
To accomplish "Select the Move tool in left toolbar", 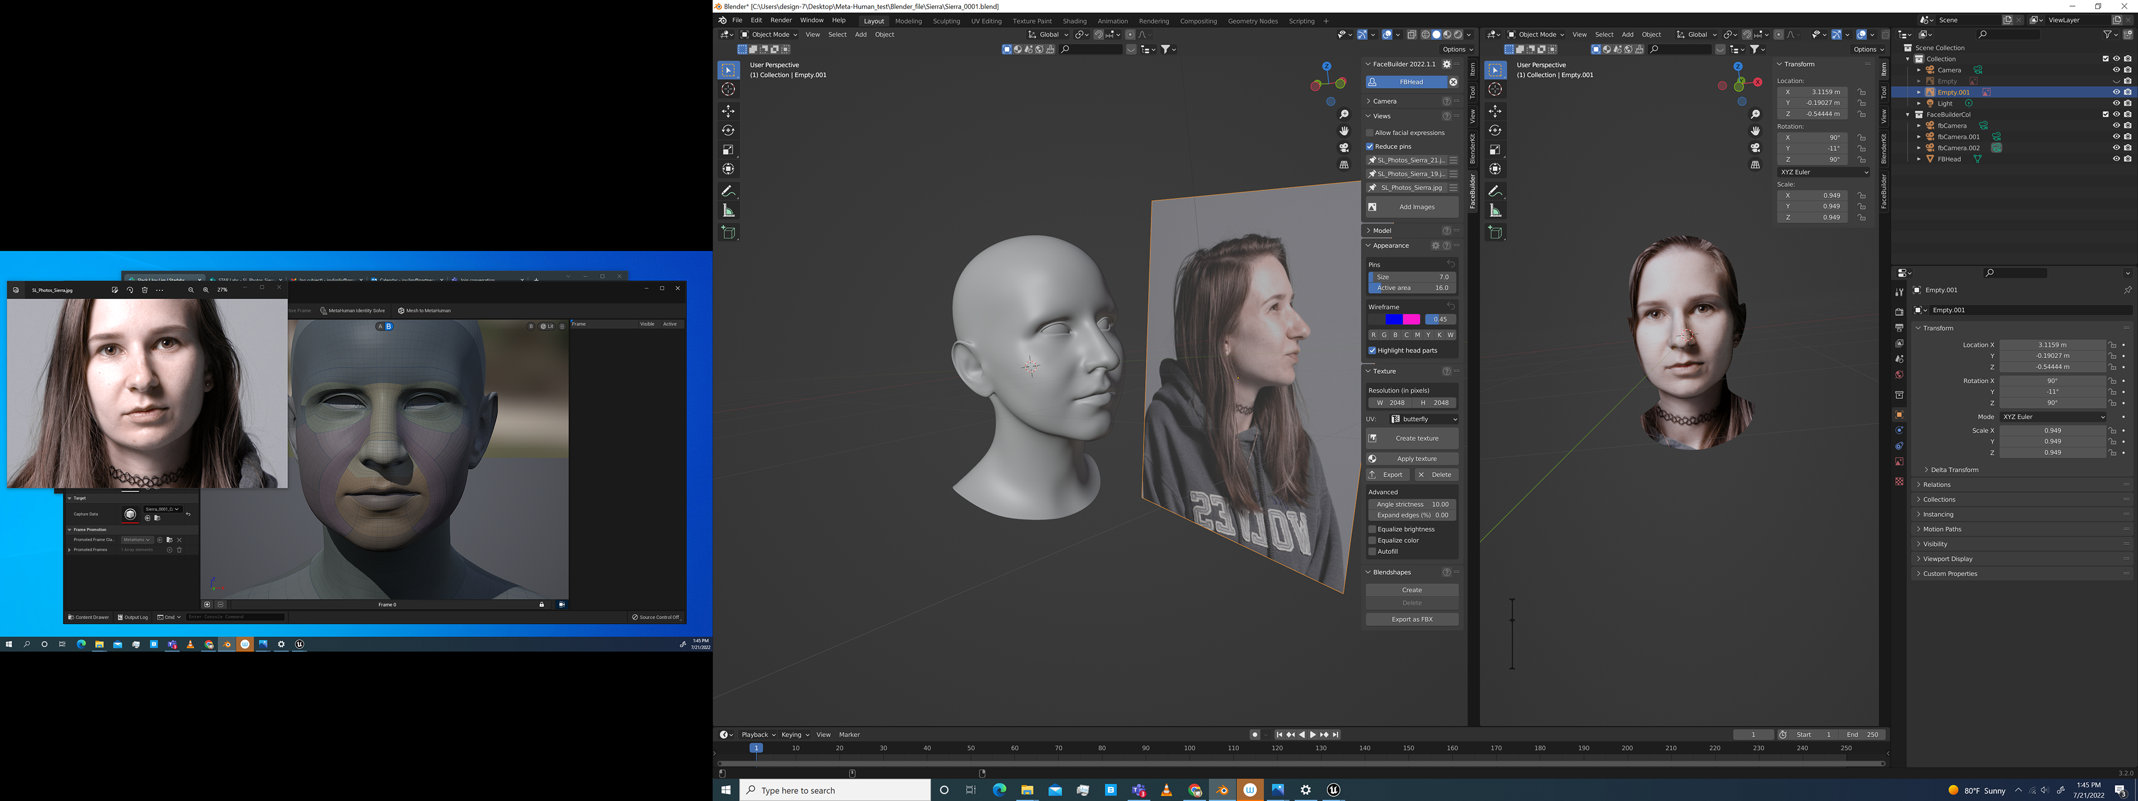I will pos(728,111).
